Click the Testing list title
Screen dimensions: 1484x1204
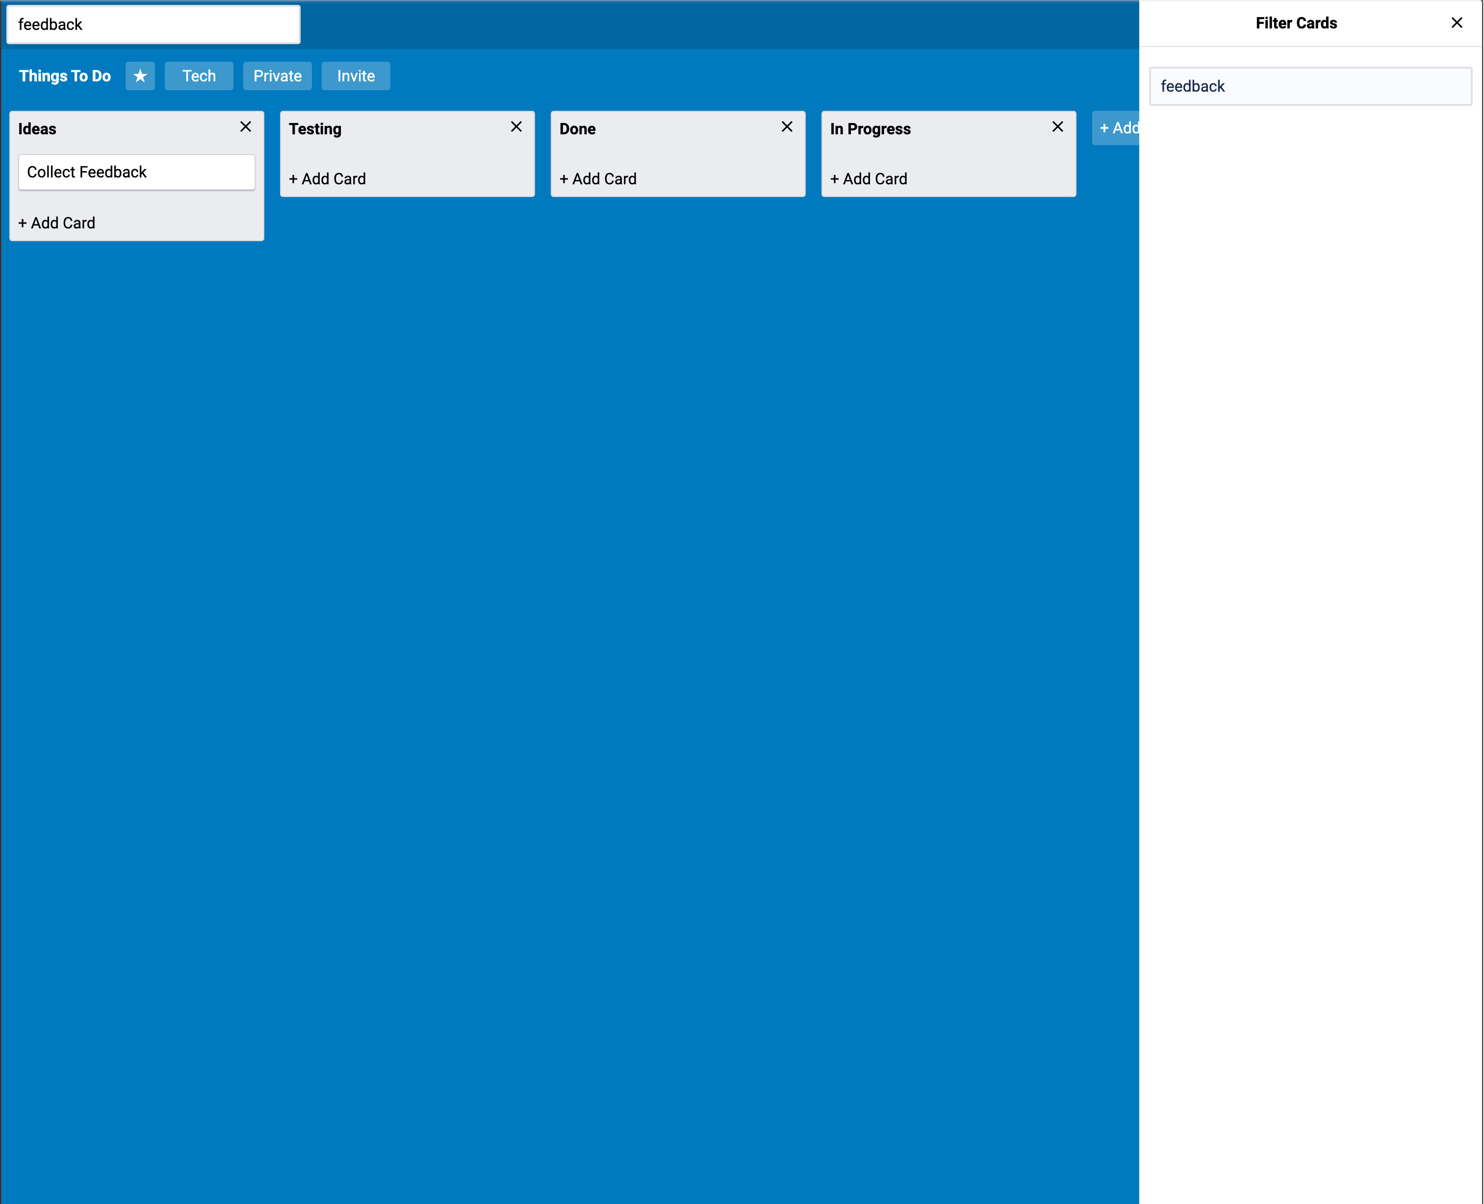click(315, 129)
